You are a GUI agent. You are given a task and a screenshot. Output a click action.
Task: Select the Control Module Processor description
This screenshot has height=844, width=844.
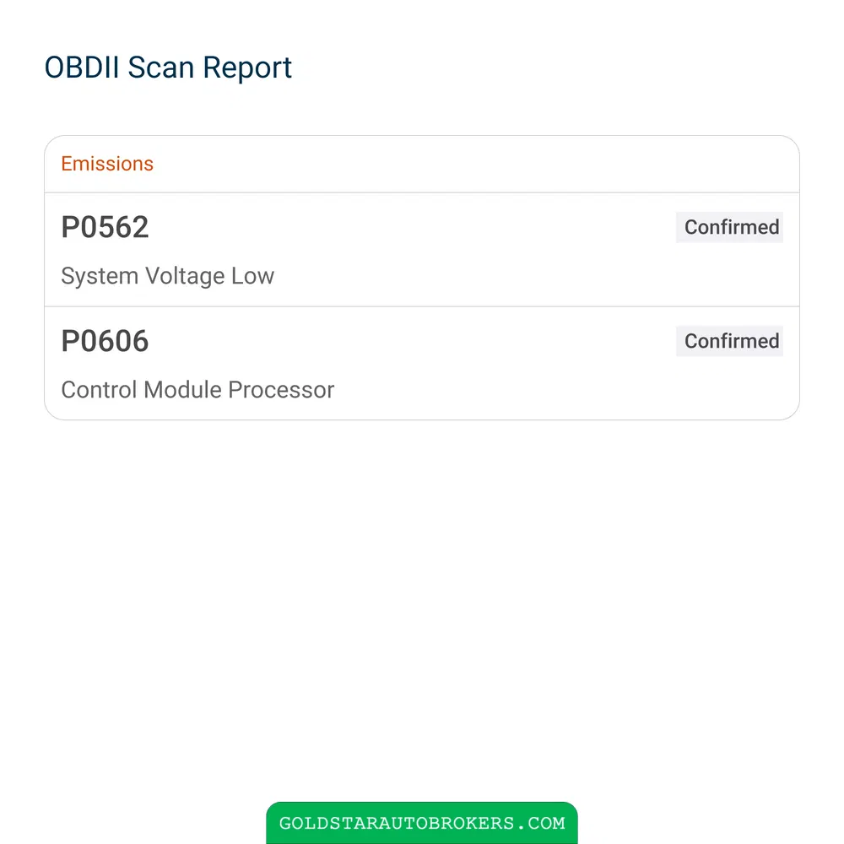click(x=197, y=390)
